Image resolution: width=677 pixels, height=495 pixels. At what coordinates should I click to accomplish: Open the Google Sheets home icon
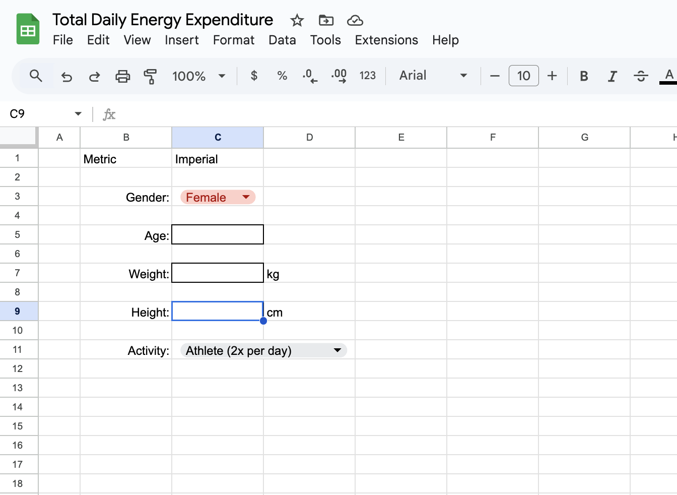point(28,29)
